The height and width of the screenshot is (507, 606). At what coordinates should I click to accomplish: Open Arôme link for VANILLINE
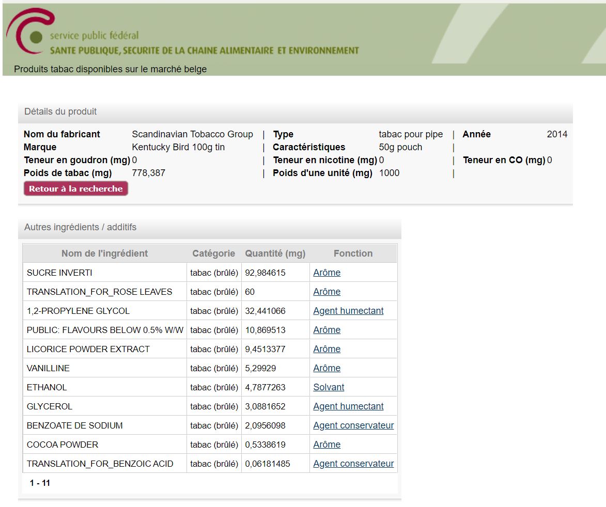pos(327,368)
